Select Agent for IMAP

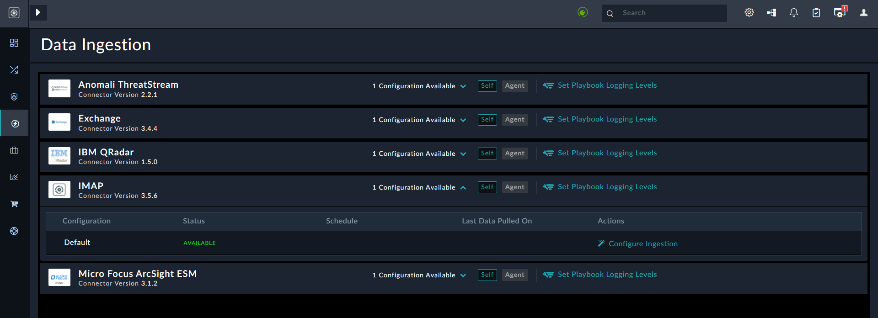coord(515,187)
